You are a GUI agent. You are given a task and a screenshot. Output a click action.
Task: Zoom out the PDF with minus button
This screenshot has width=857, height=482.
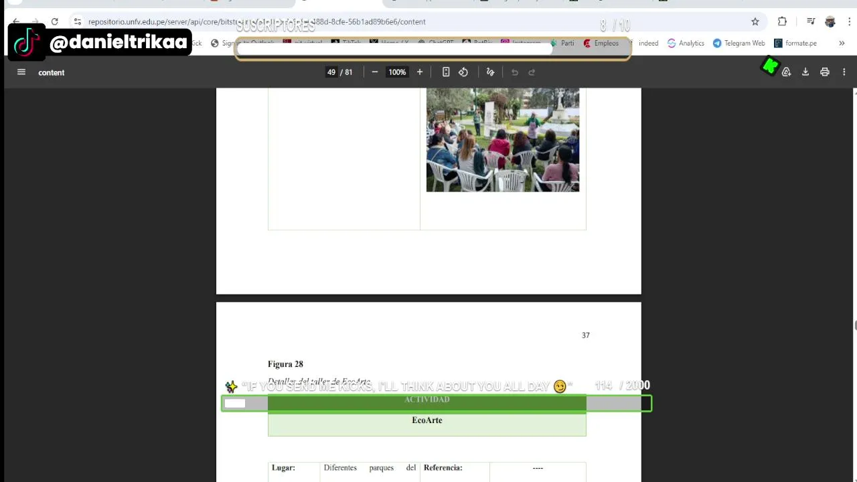pos(375,72)
